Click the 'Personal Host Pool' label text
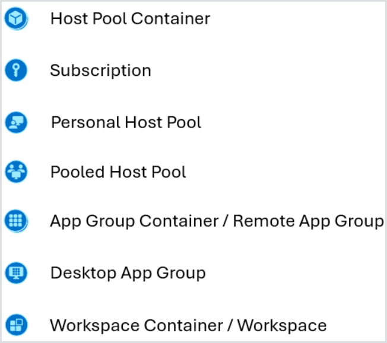 pyautogui.click(x=126, y=123)
